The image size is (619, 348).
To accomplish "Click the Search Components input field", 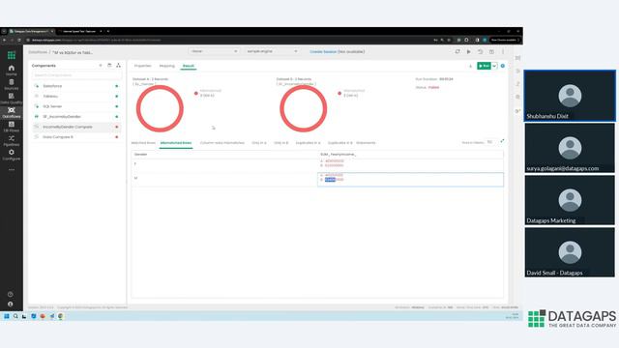I will coord(76,75).
